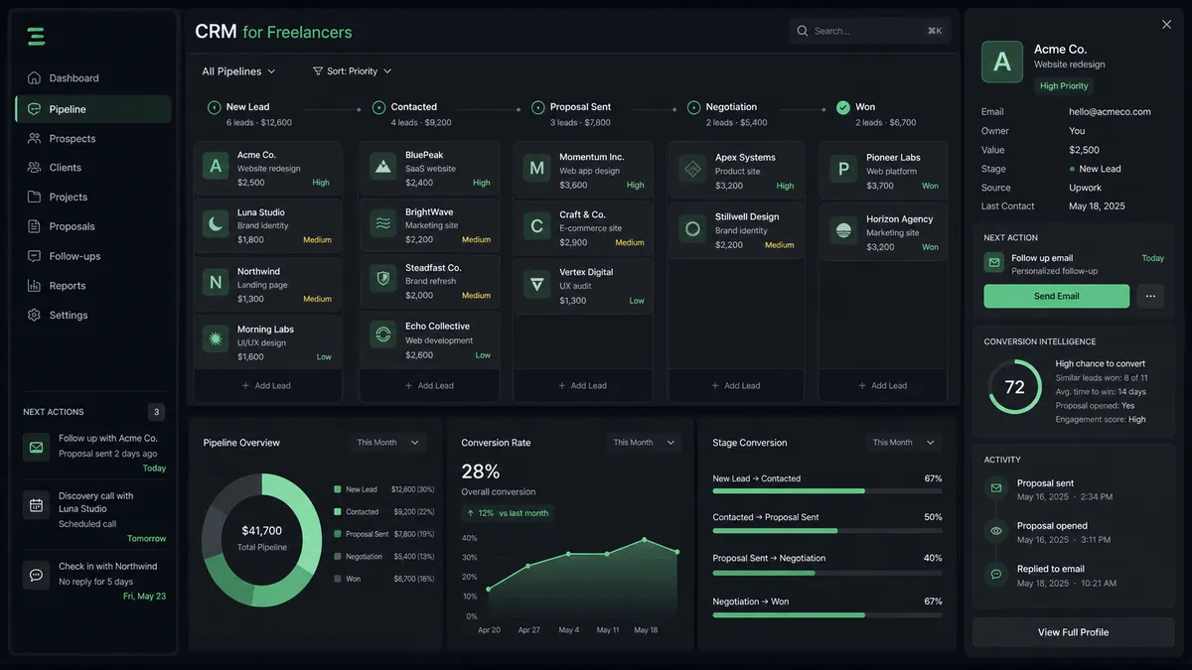Click the Apex Systems diamond icon

pyautogui.click(x=692, y=169)
